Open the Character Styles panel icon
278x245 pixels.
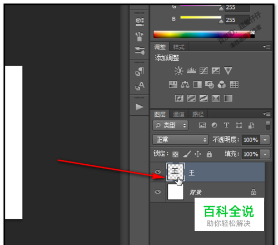(140, 86)
